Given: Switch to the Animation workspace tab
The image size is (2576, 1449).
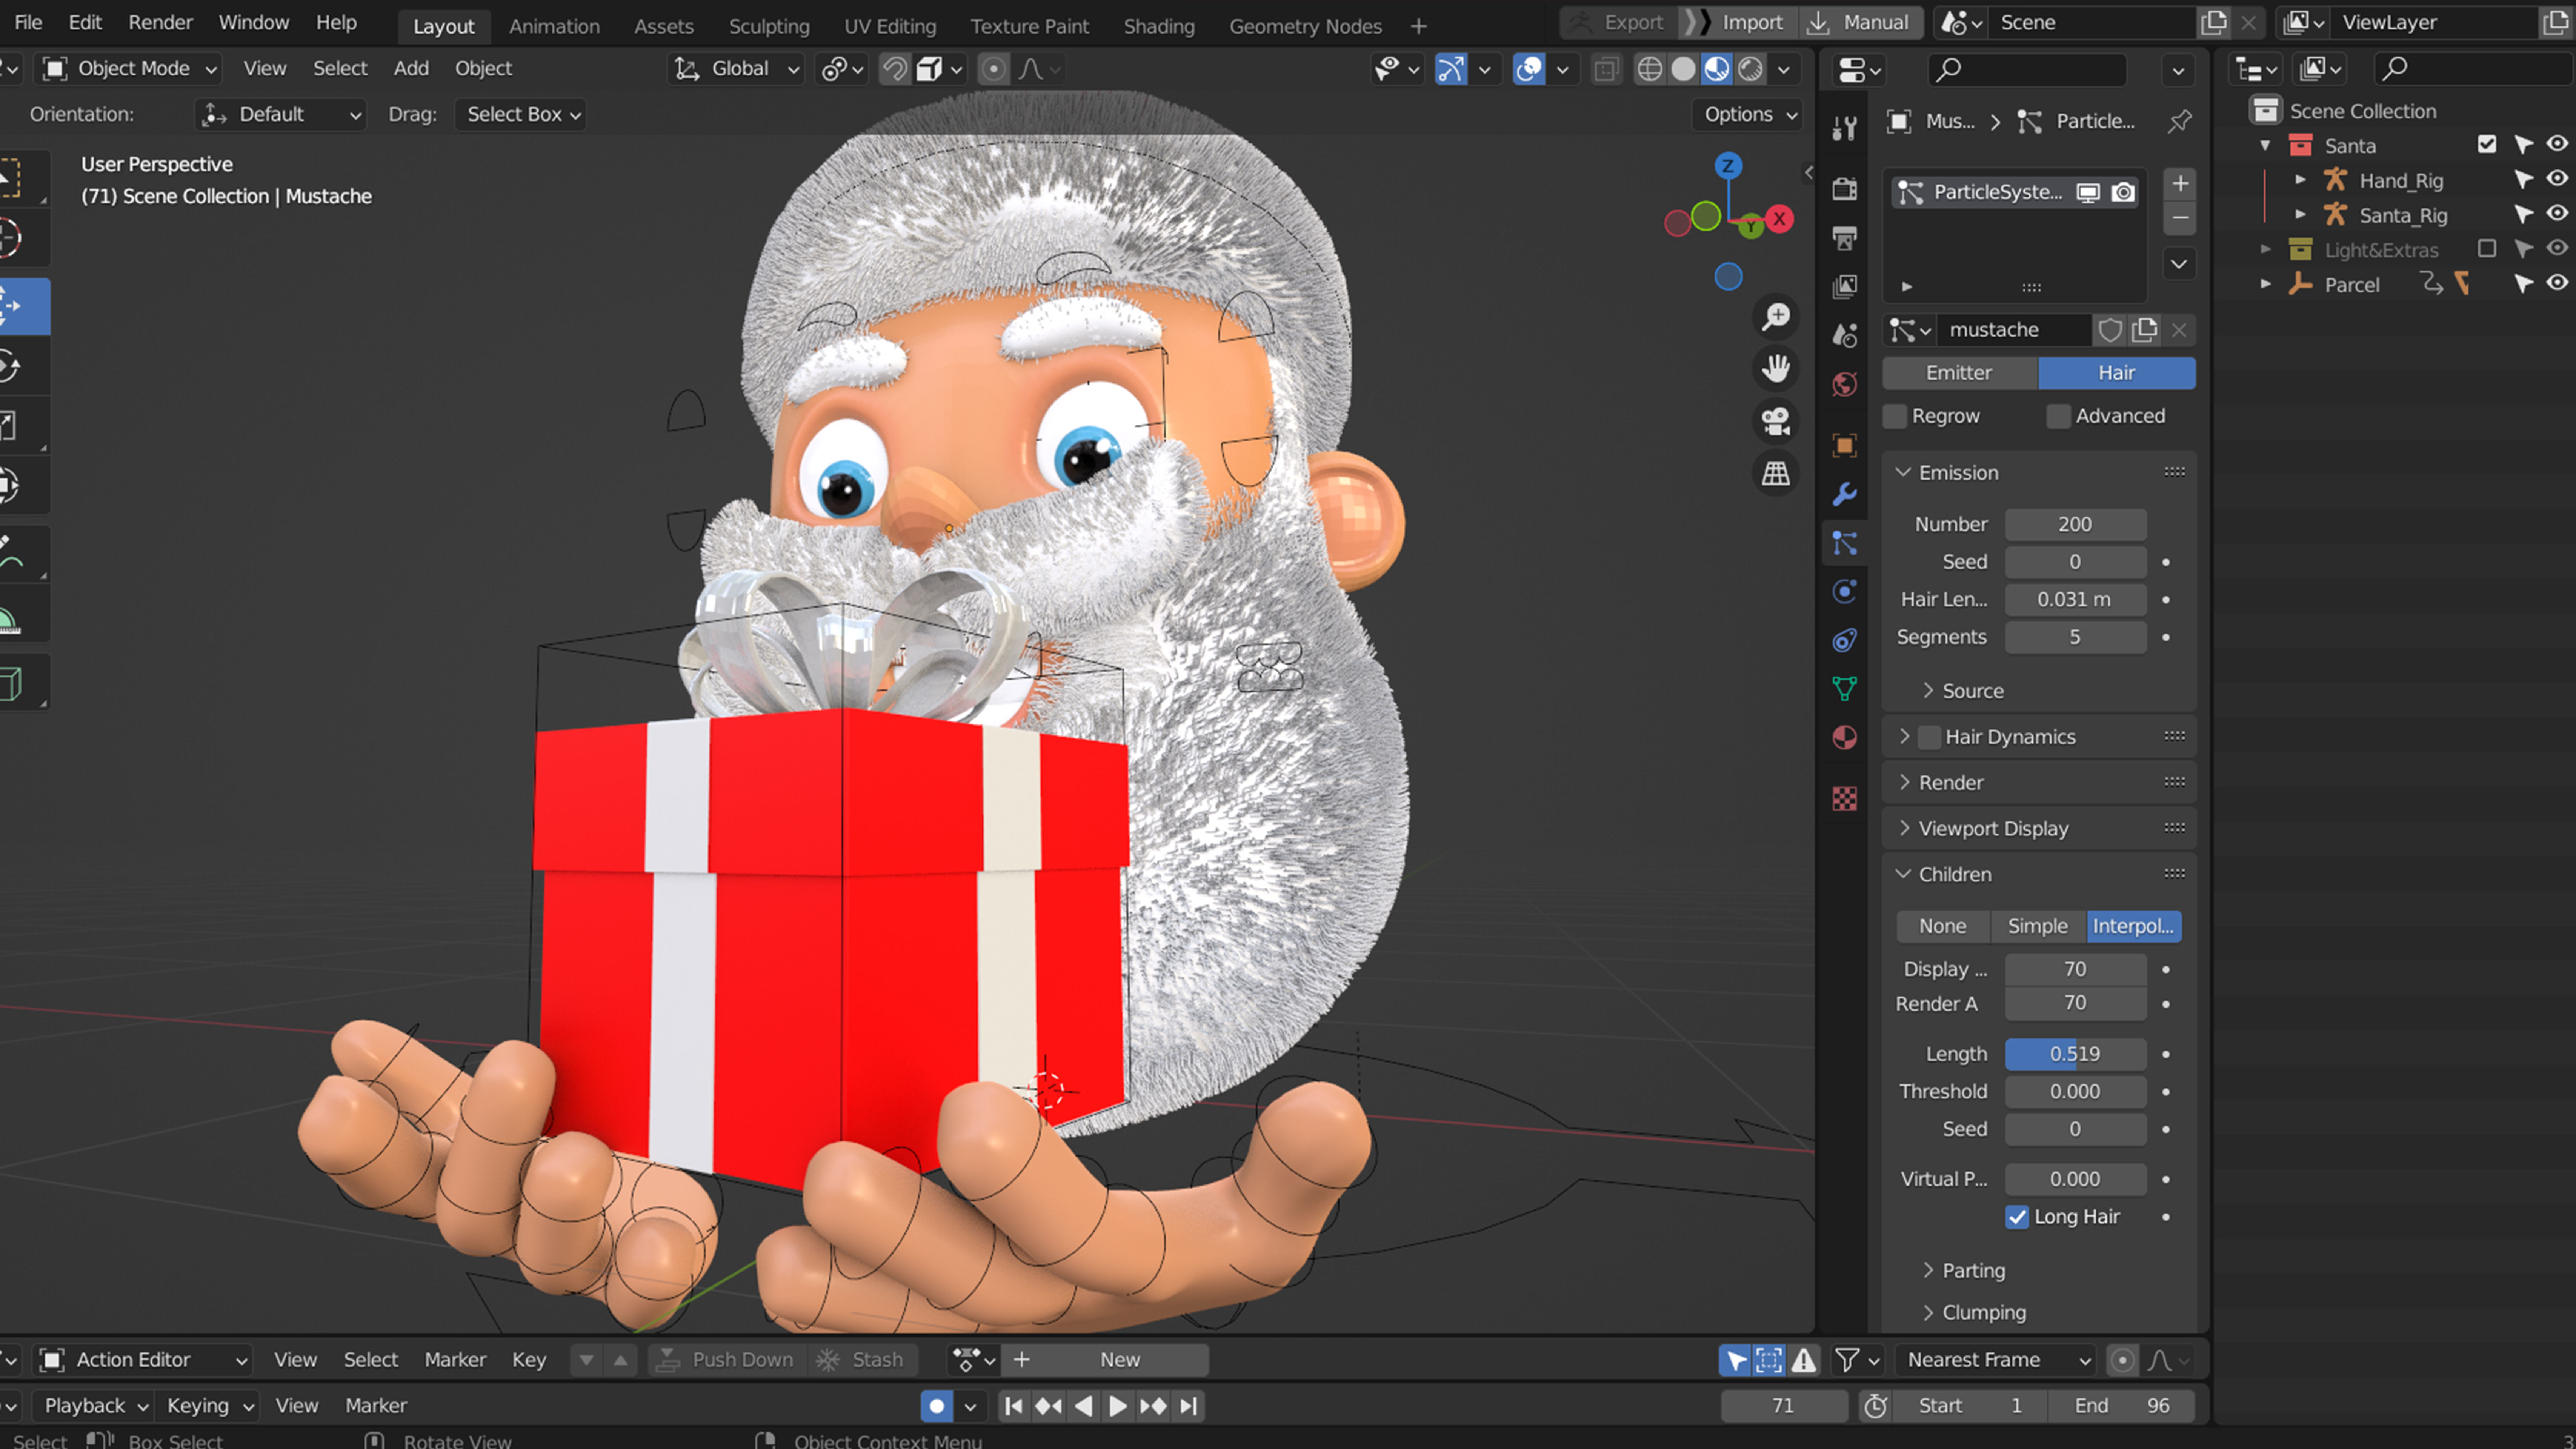Looking at the screenshot, I should point(554,27).
